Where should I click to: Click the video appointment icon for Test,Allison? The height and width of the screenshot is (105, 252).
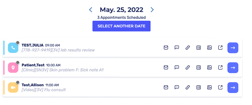(13, 88)
